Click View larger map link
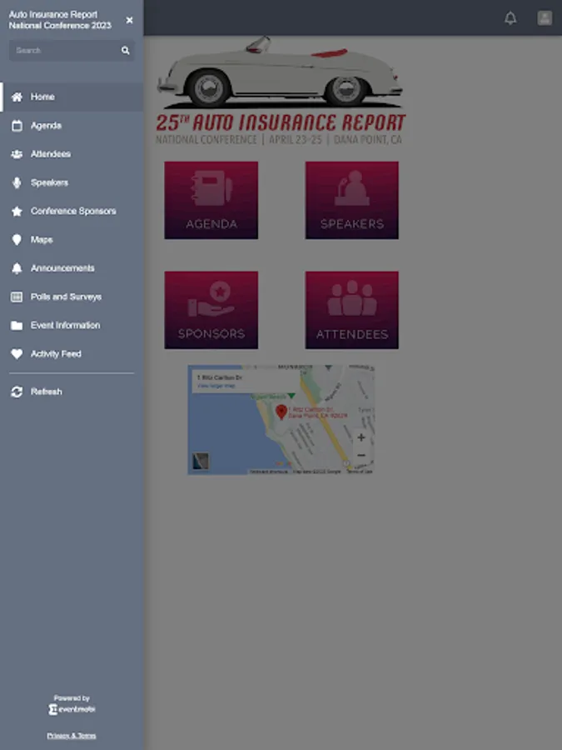562x750 pixels. (x=216, y=386)
